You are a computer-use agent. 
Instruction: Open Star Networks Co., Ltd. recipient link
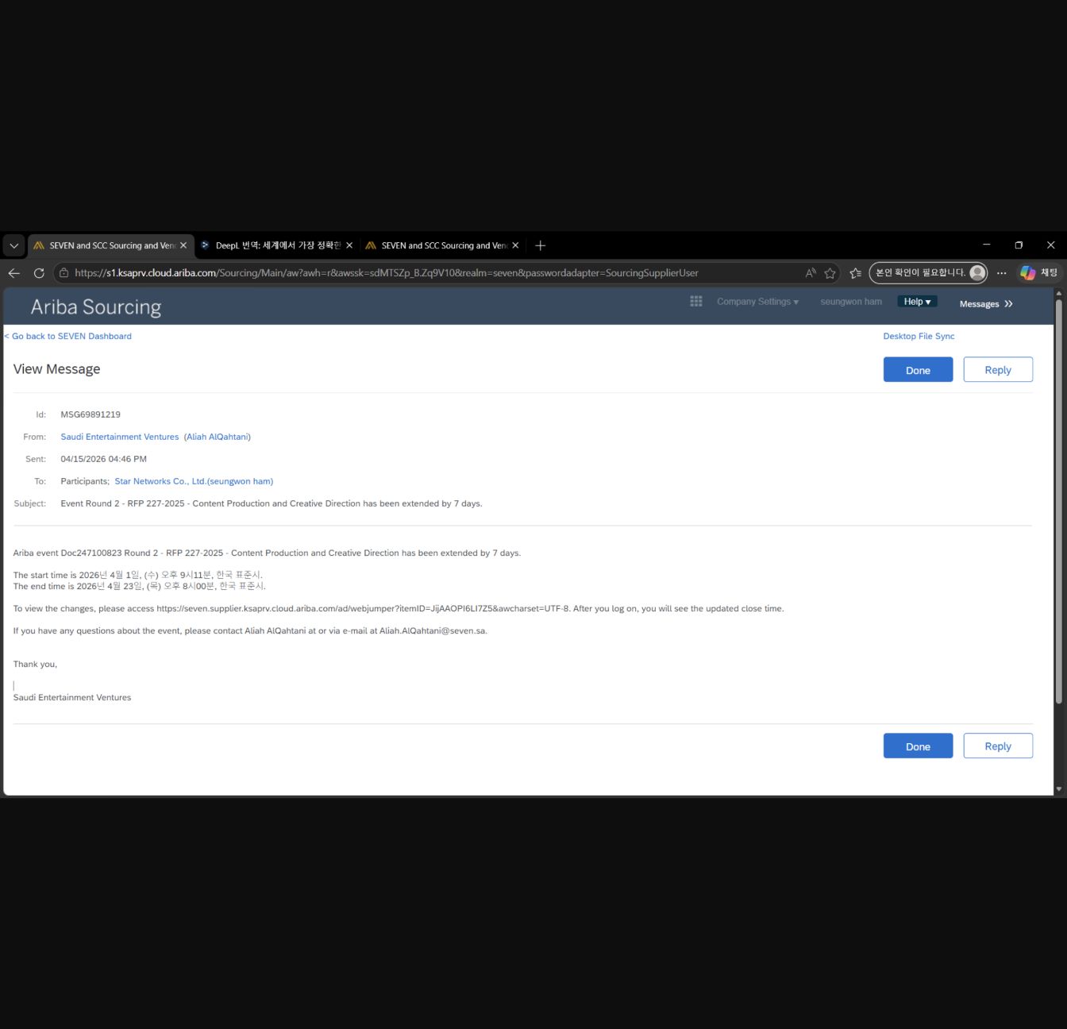(194, 482)
